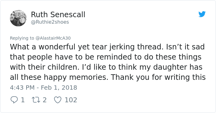Open the Ruth Senescall display name
Viewport: 216px width, 113px height.
click(x=58, y=14)
